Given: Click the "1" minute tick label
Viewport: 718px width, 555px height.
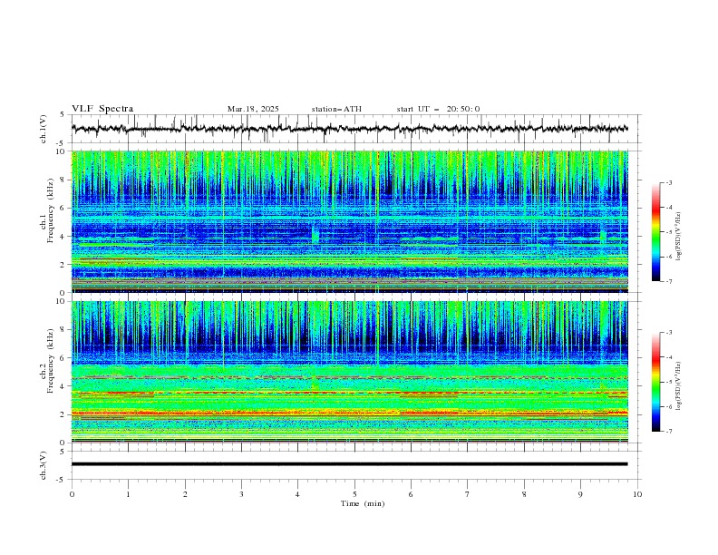Looking at the screenshot, I should [128, 494].
